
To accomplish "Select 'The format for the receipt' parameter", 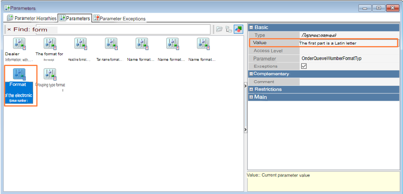I will (x=49, y=44).
